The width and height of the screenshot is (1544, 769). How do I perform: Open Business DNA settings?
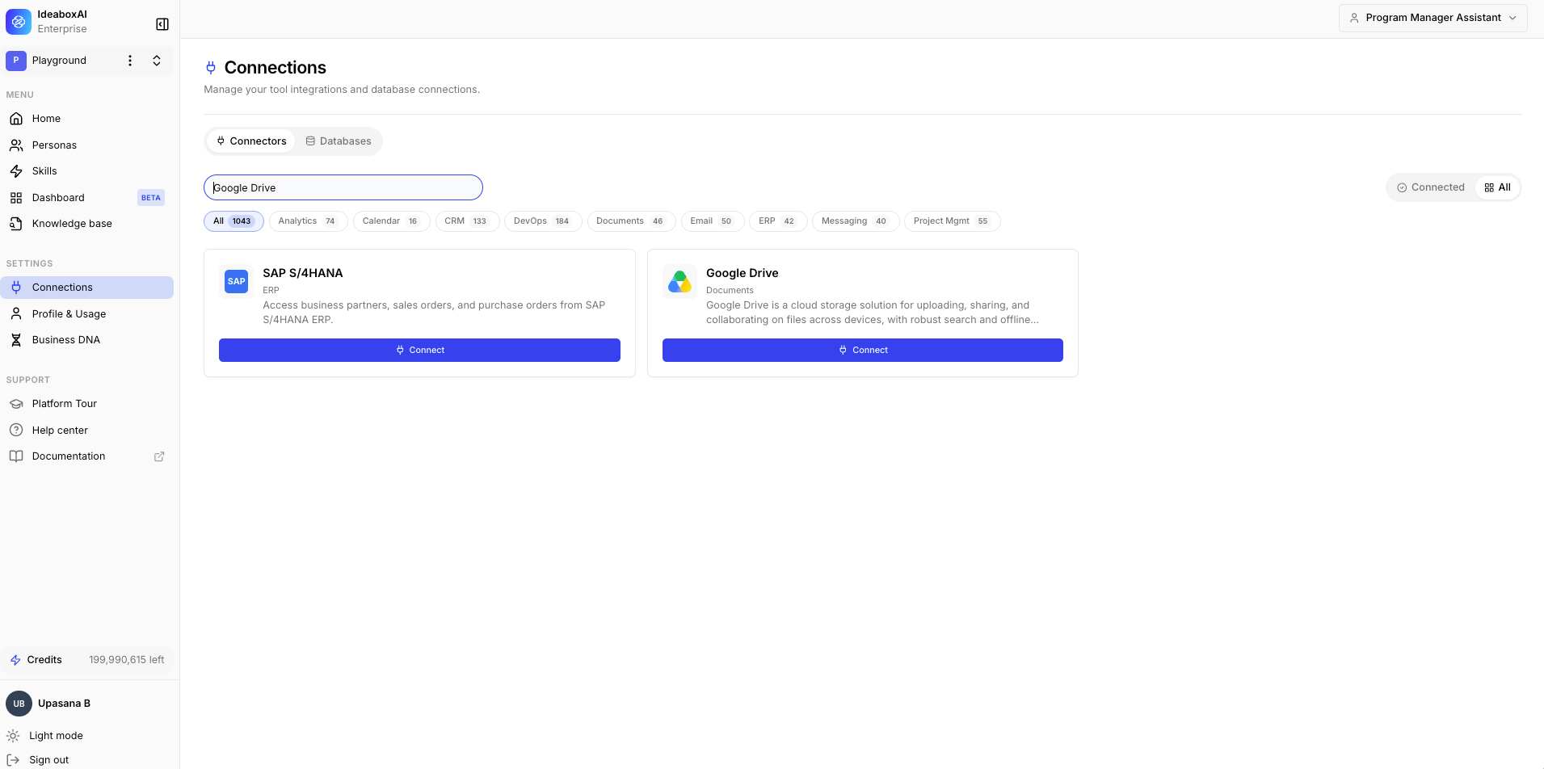coord(87,340)
